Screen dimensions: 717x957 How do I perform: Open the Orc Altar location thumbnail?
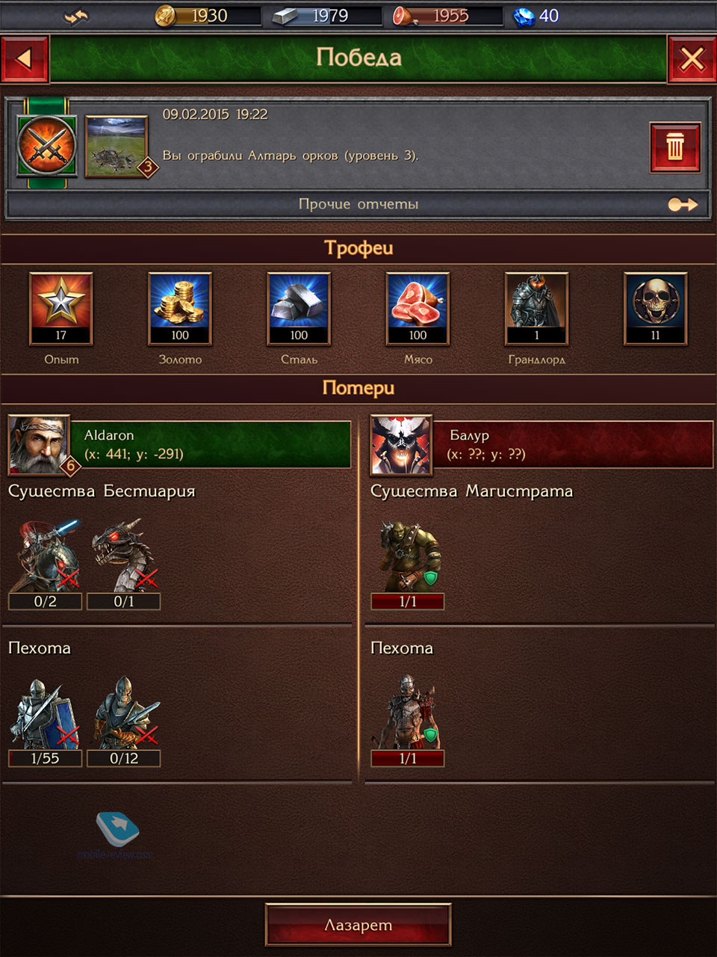pos(117,147)
